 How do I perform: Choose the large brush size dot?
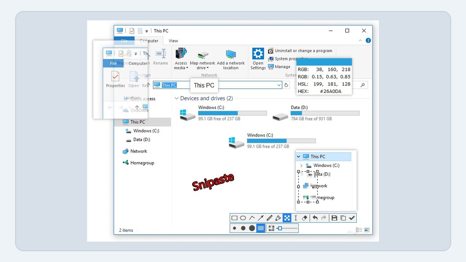[252, 228]
